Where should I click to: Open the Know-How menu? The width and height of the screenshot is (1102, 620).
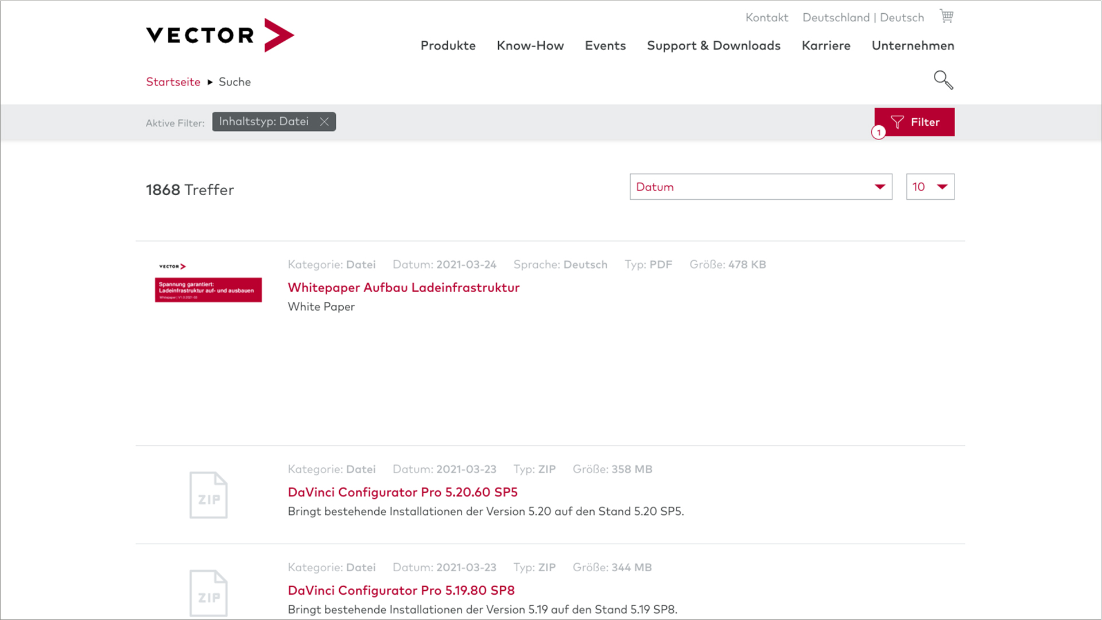pos(530,45)
